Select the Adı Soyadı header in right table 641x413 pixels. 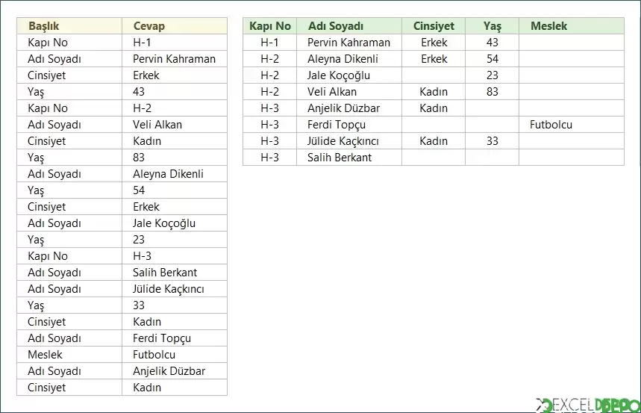[x=349, y=26]
